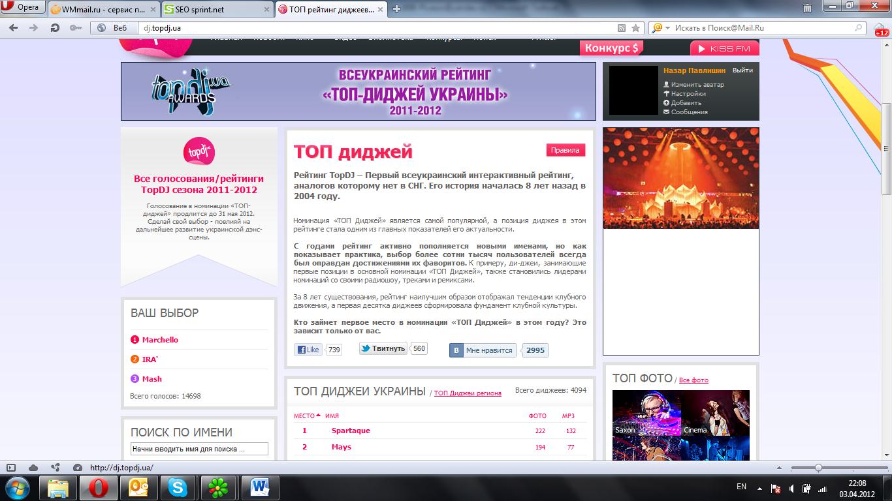Open Mash in your choice list
Screen dimensions: 892x501
click(x=152, y=379)
